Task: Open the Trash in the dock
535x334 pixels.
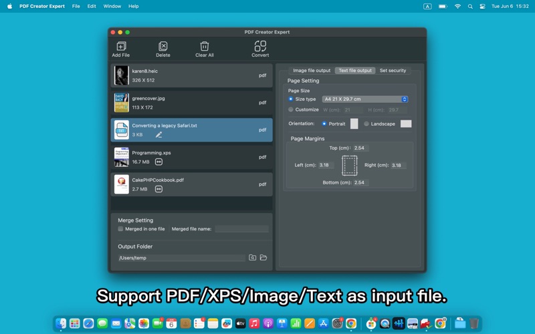Action: coord(473,323)
